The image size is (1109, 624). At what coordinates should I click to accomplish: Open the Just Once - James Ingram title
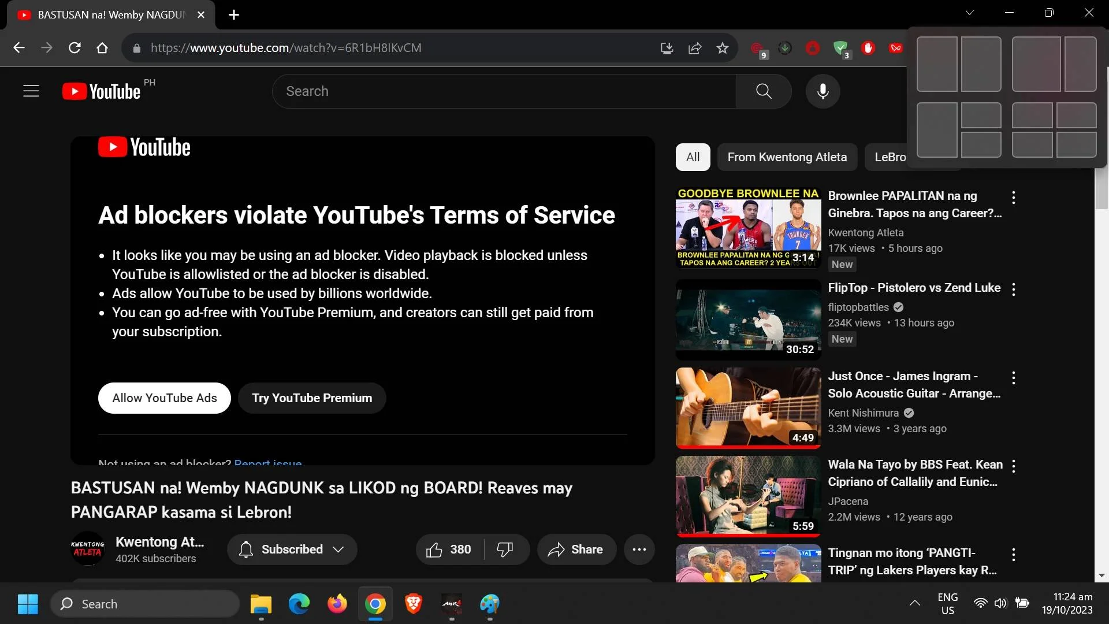point(914,385)
